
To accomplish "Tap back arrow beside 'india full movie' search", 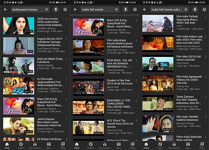I will [x=75, y=10].
